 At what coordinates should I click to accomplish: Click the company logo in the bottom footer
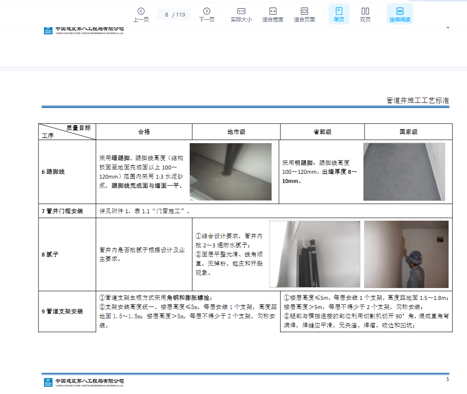48,382
